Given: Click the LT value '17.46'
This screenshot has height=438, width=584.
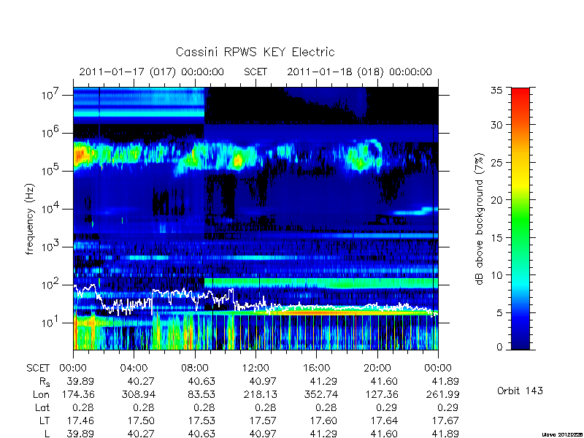Looking at the screenshot, I should [80, 420].
